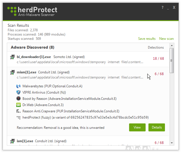Collapse the mism[1].exe detection details

(88, 75)
